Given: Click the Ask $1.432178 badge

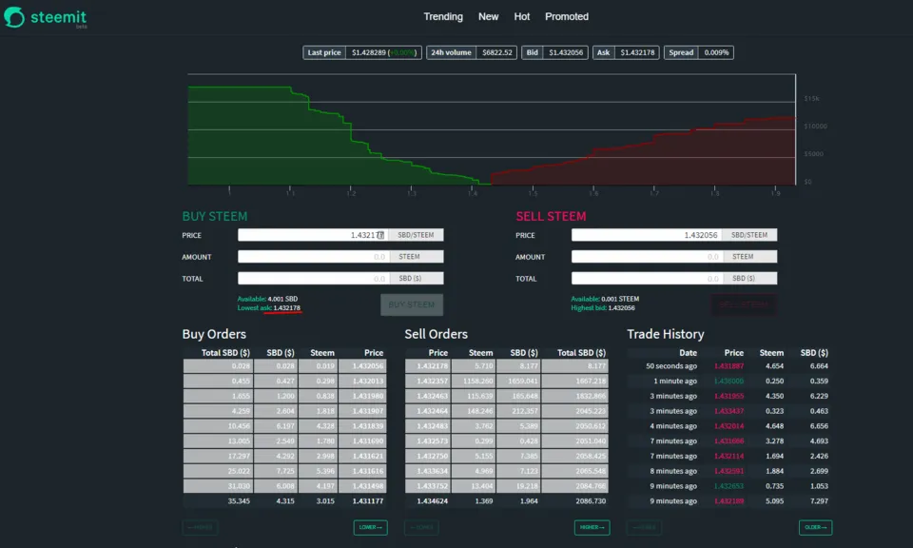Looking at the screenshot, I should coord(626,52).
